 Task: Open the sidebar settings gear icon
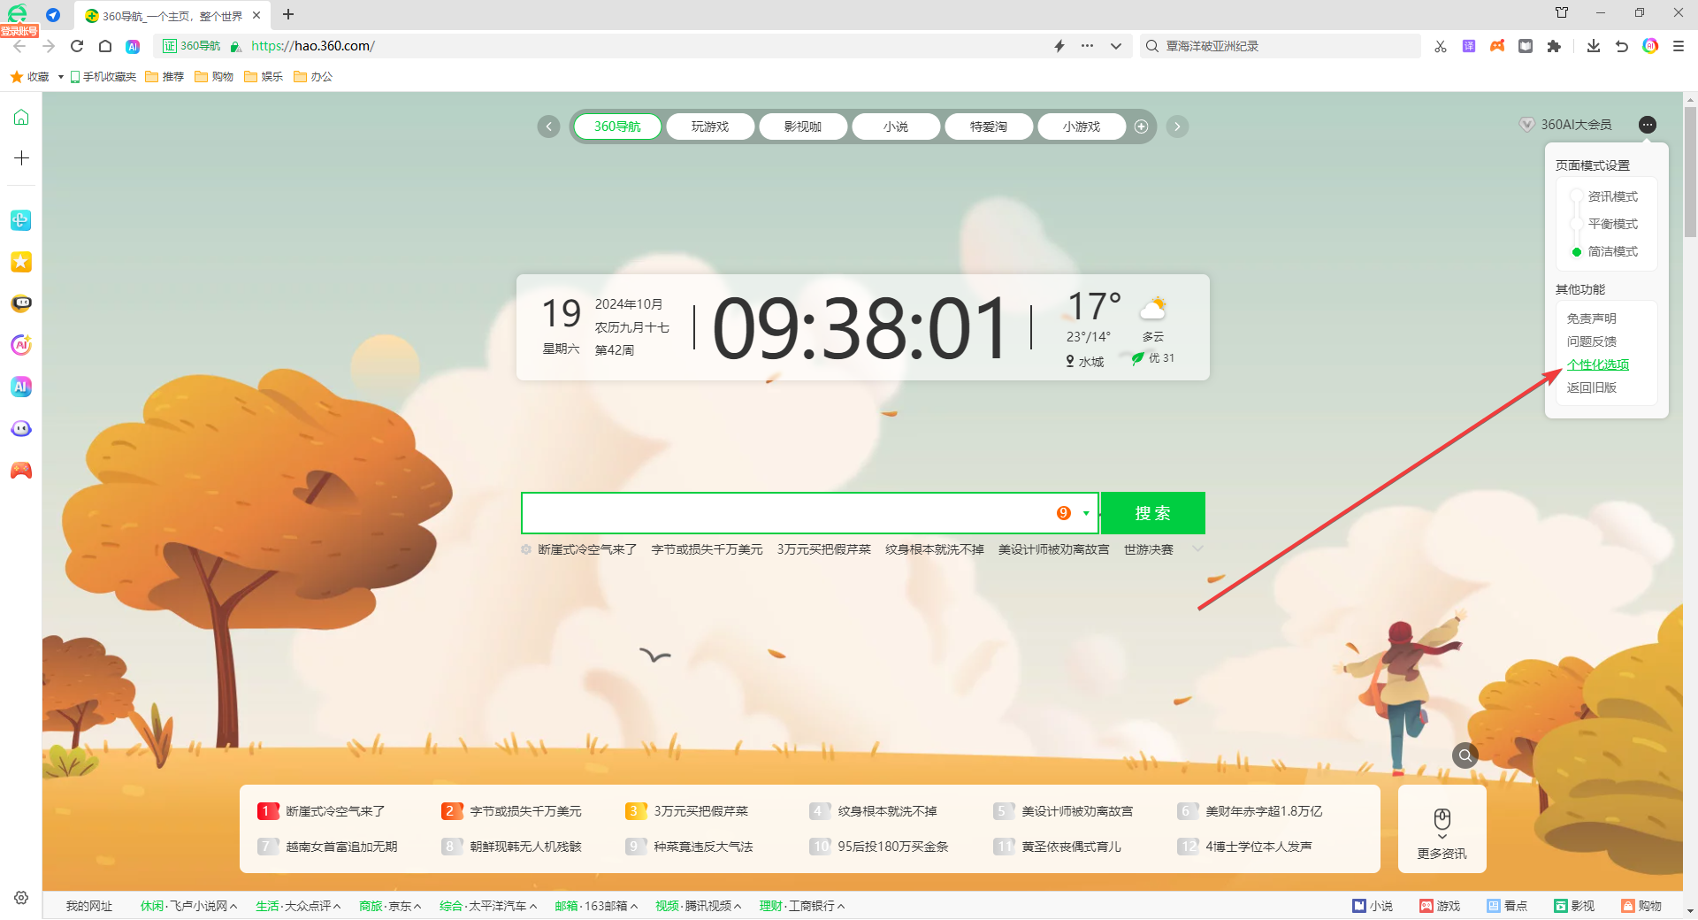tap(21, 897)
